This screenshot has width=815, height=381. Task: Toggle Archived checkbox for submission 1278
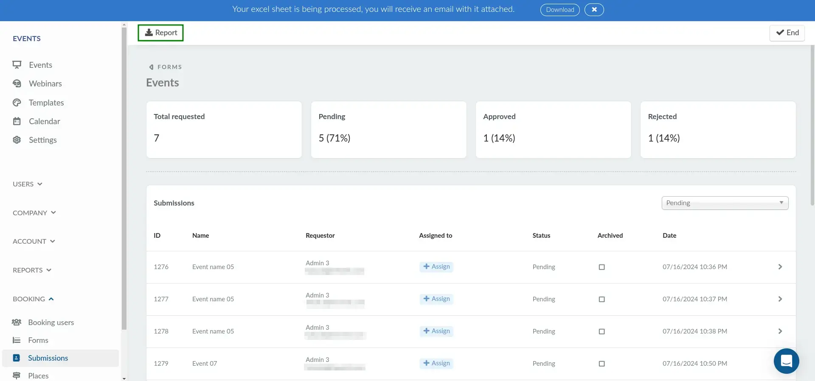tap(601, 331)
